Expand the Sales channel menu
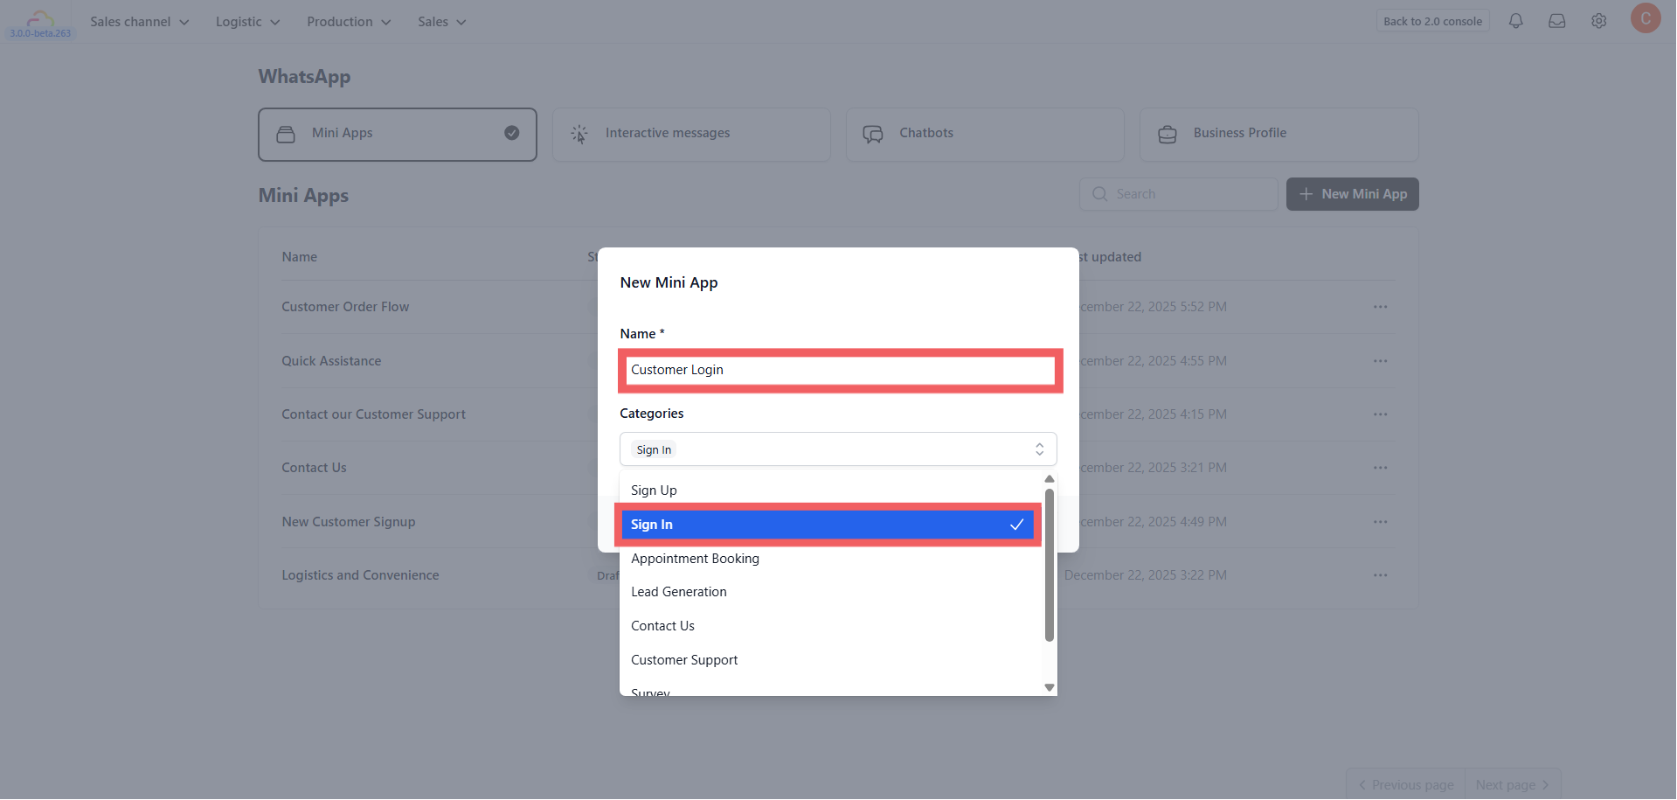Image resolution: width=1677 pixels, height=800 pixels. click(140, 22)
